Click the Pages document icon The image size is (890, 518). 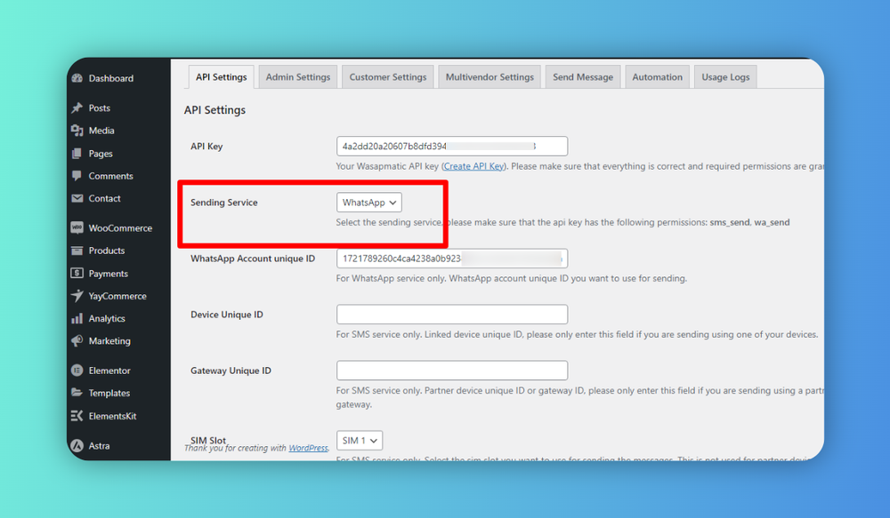[77, 154]
